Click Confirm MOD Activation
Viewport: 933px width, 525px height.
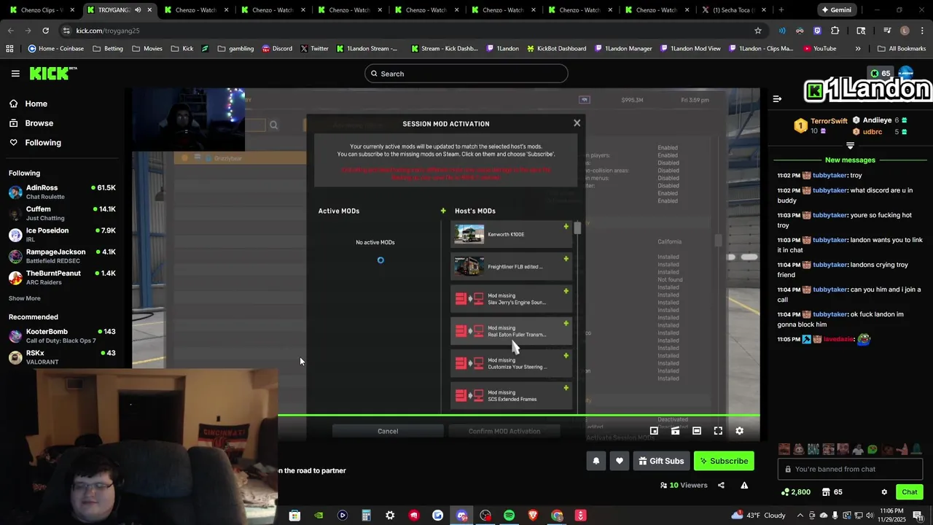(504, 431)
